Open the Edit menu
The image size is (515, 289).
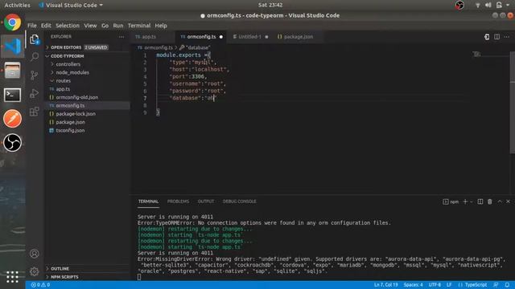click(x=46, y=26)
